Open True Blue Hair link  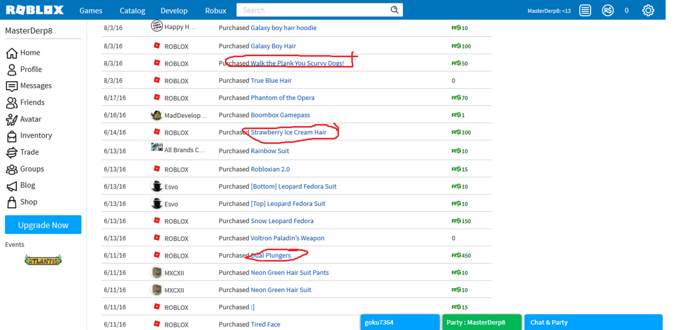(271, 80)
